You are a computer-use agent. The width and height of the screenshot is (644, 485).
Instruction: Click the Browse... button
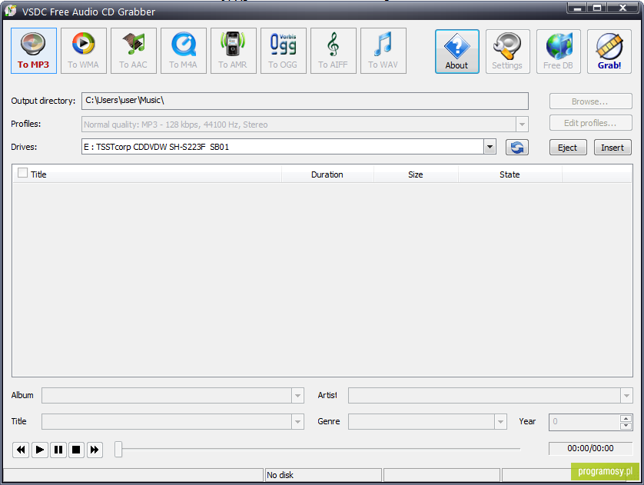[x=591, y=101]
